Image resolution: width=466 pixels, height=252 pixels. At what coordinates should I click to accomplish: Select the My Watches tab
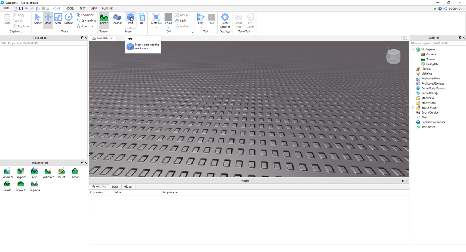tap(99, 186)
